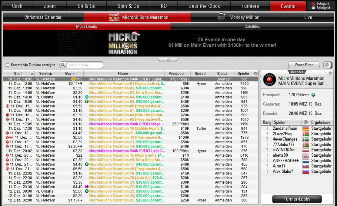The width and height of the screenshot is (337, 206).
Task: Select player Alex Slabo? in results list
Action: point(297,172)
